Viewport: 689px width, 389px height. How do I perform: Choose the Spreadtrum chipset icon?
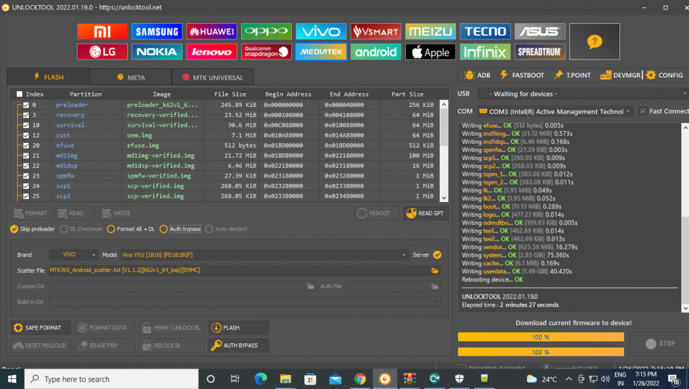pos(539,52)
